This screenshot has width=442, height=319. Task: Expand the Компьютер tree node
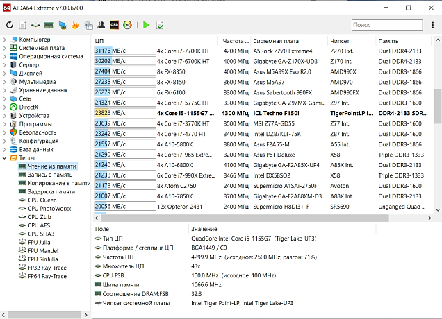coord(5,40)
